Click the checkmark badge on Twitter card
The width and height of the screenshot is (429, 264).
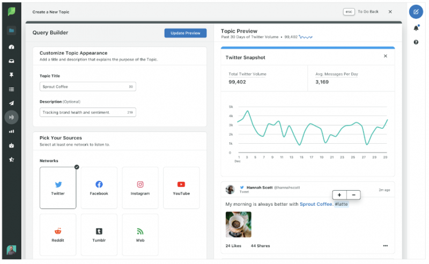(77, 167)
